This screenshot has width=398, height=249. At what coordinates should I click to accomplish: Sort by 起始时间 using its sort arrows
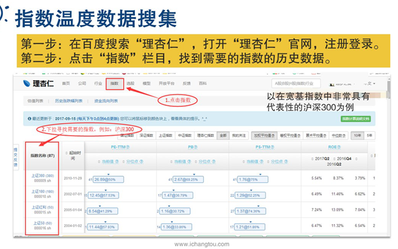click(67, 153)
